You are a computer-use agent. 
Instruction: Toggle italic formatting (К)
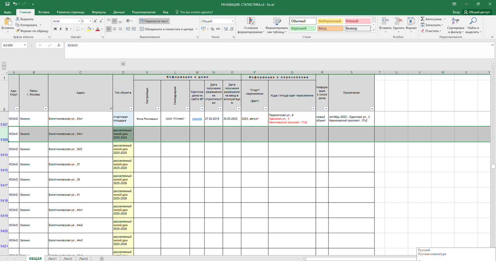[x=61, y=29]
